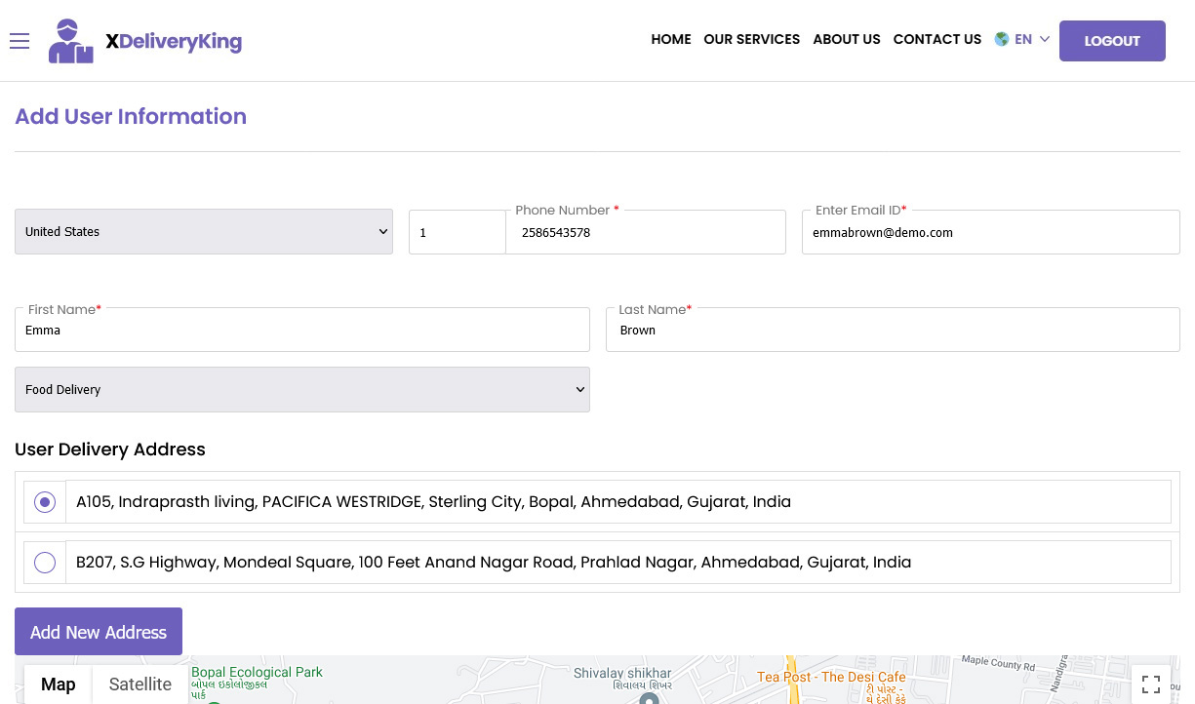This screenshot has width=1195, height=704.
Task: Expand the EN language chevron
Action: [1046, 39]
